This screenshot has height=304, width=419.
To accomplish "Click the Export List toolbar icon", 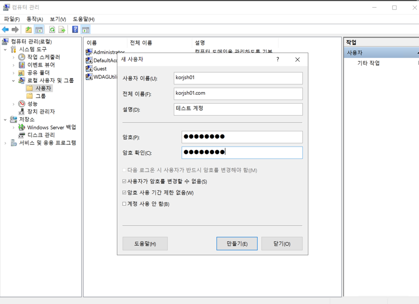I will (62, 30).
